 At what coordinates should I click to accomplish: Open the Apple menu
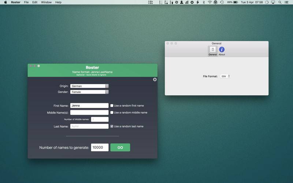5,2
